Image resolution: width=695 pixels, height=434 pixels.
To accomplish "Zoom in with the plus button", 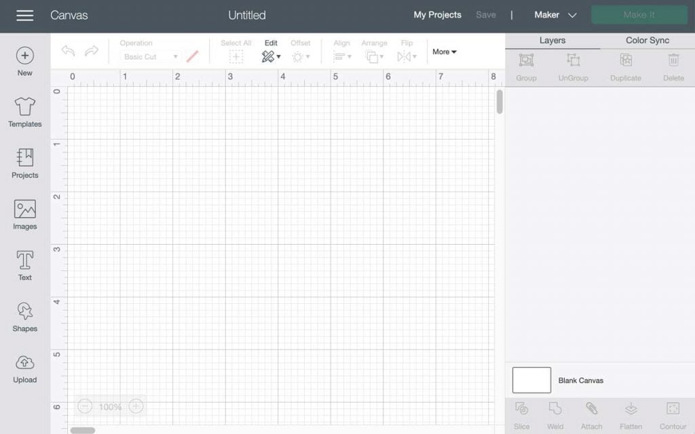I will [136, 406].
